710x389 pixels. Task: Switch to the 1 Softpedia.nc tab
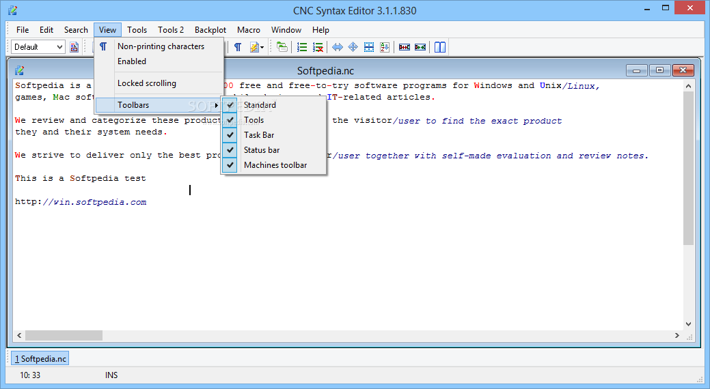click(40, 359)
